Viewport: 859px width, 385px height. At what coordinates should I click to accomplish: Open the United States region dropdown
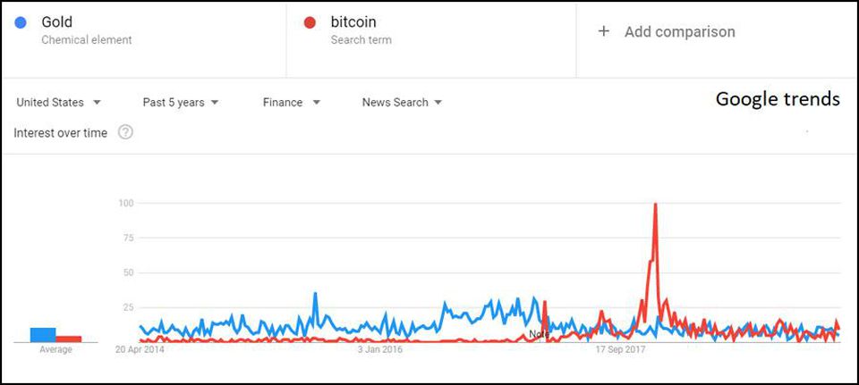pyautogui.click(x=58, y=103)
